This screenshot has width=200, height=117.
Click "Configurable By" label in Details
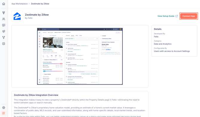coord(160,48)
